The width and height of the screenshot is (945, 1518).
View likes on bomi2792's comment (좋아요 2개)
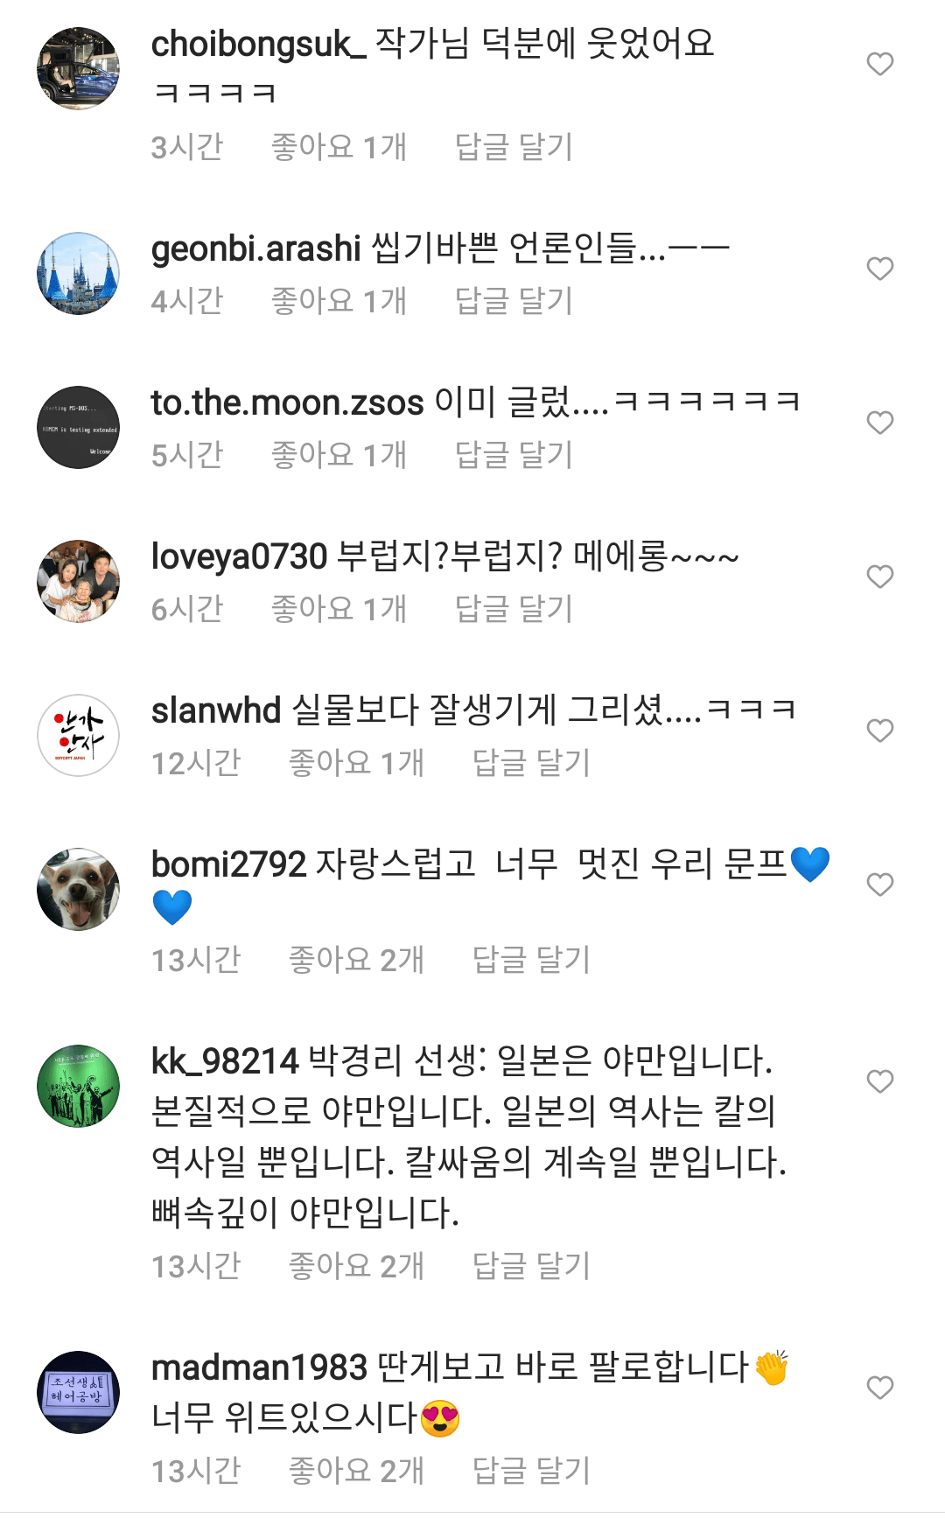356,960
